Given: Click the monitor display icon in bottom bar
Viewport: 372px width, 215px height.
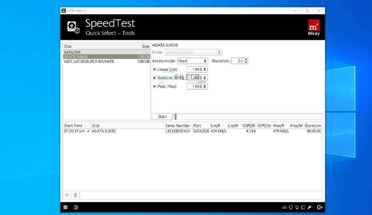Looking at the screenshot, I should click(x=297, y=207).
